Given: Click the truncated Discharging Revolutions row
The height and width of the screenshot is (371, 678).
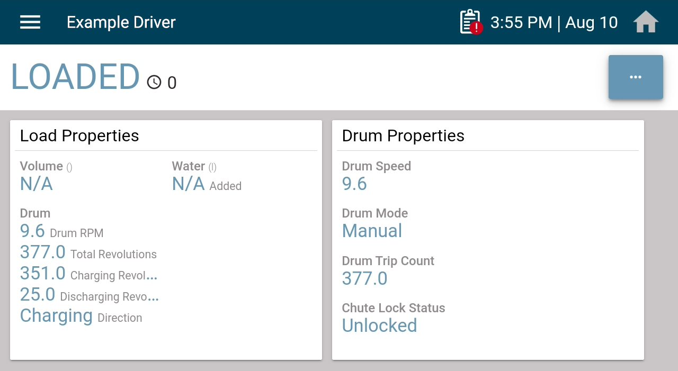Looking at the screenshot, I should click(x=90, y=295).
